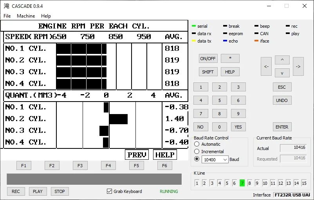Click the SHIFT keypad button
This screenshot has width=314, height=200.
208,72
